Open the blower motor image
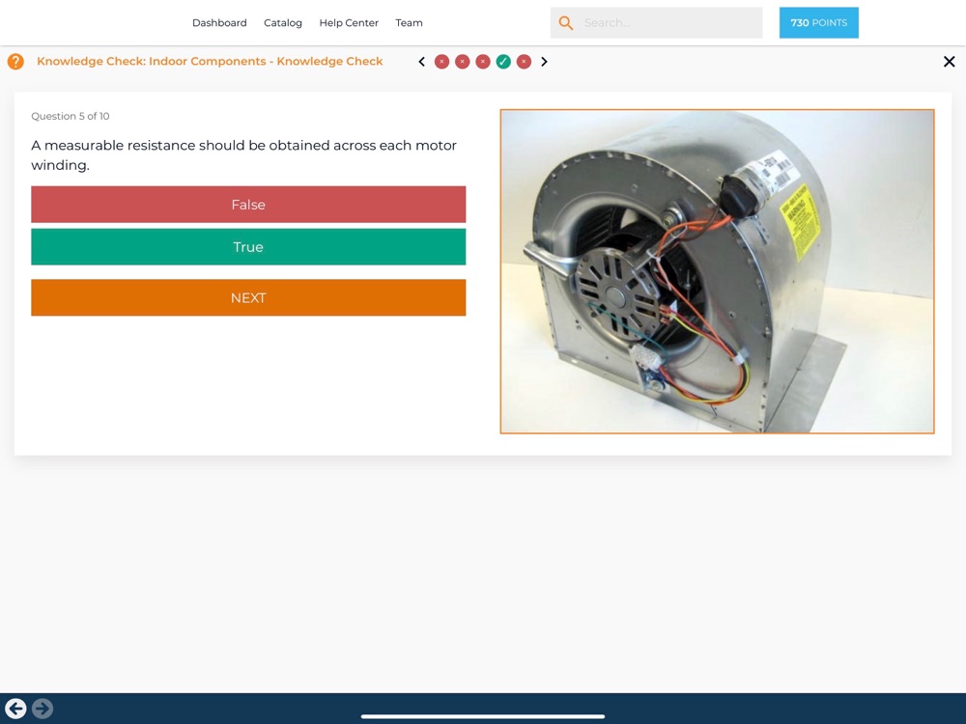Image resolution: width=966 pixels, height=724 pixels. (717, 271)
